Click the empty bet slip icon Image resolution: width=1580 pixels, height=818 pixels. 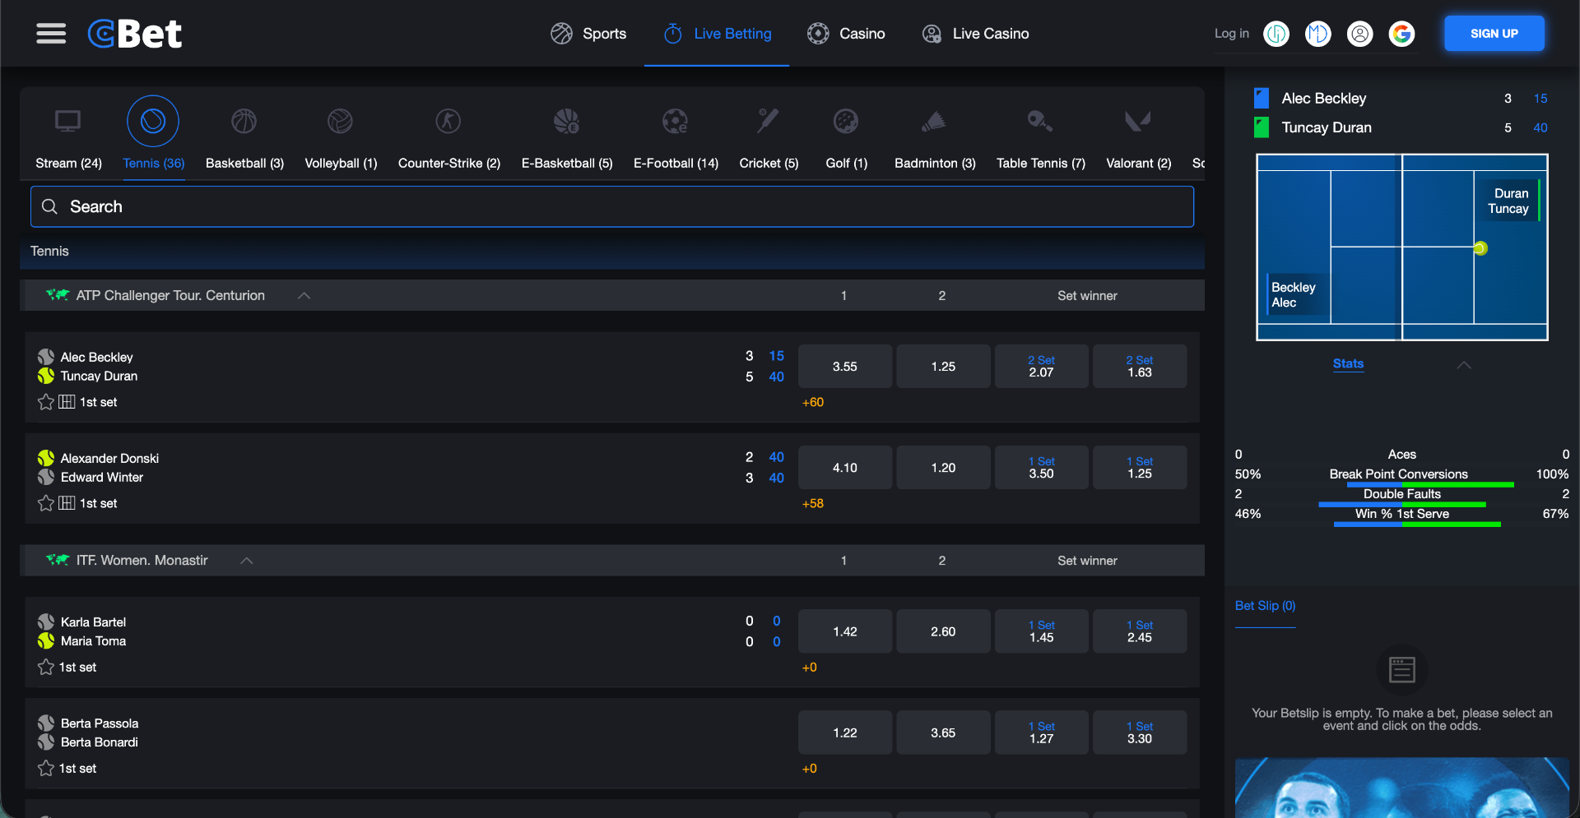click(1402, 669)
